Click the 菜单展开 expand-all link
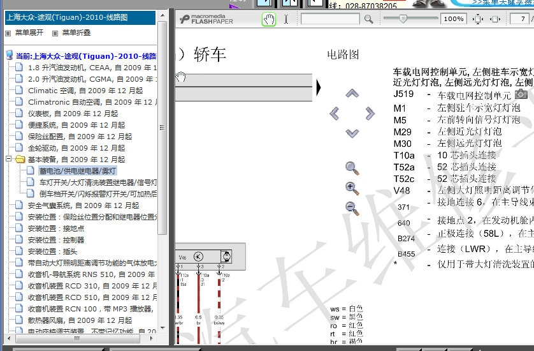This screenshot has width=534, height=351. 29,33
